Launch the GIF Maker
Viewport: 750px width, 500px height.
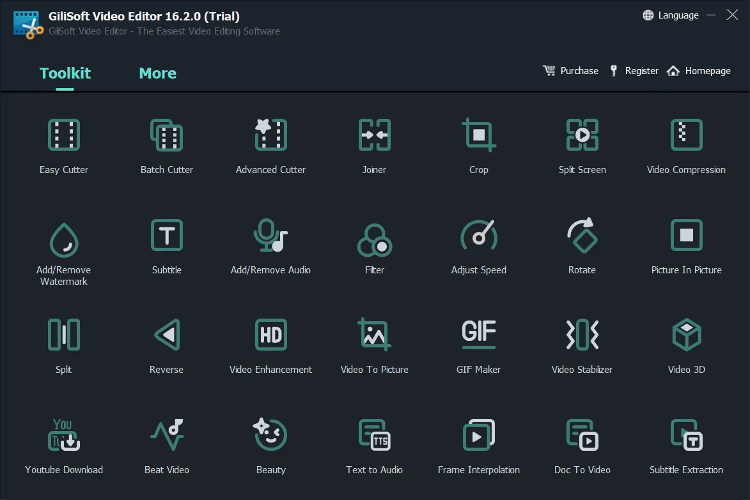coord(478,343)
